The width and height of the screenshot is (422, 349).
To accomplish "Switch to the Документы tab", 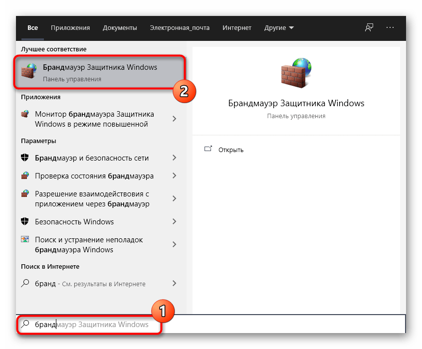I will (120, 28).
